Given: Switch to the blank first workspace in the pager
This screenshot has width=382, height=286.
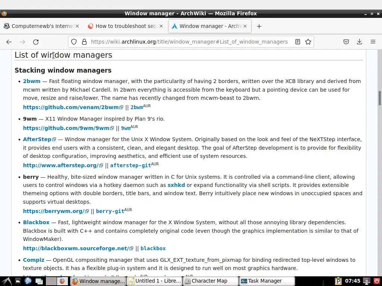Looking at the screenshot, I should [x=51, y=281].
